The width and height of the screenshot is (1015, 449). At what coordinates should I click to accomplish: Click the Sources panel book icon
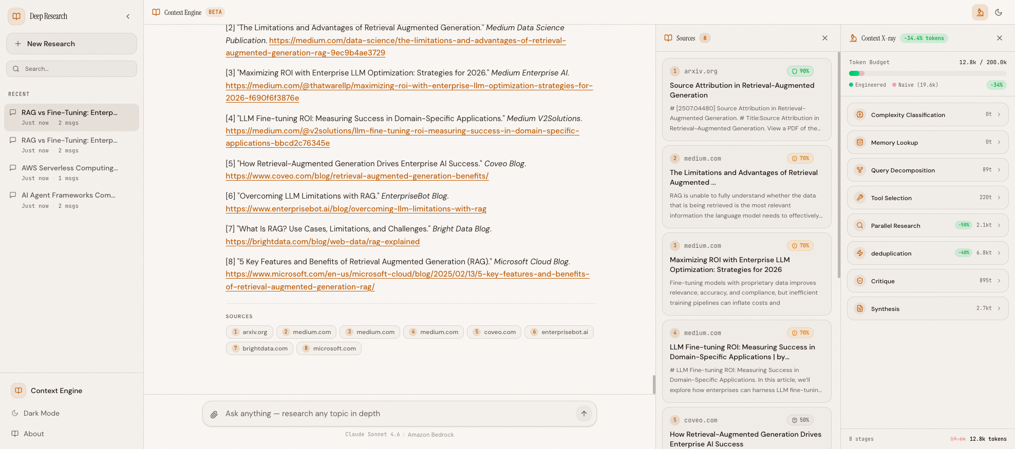pyautogui.click(x=668, y=38)
